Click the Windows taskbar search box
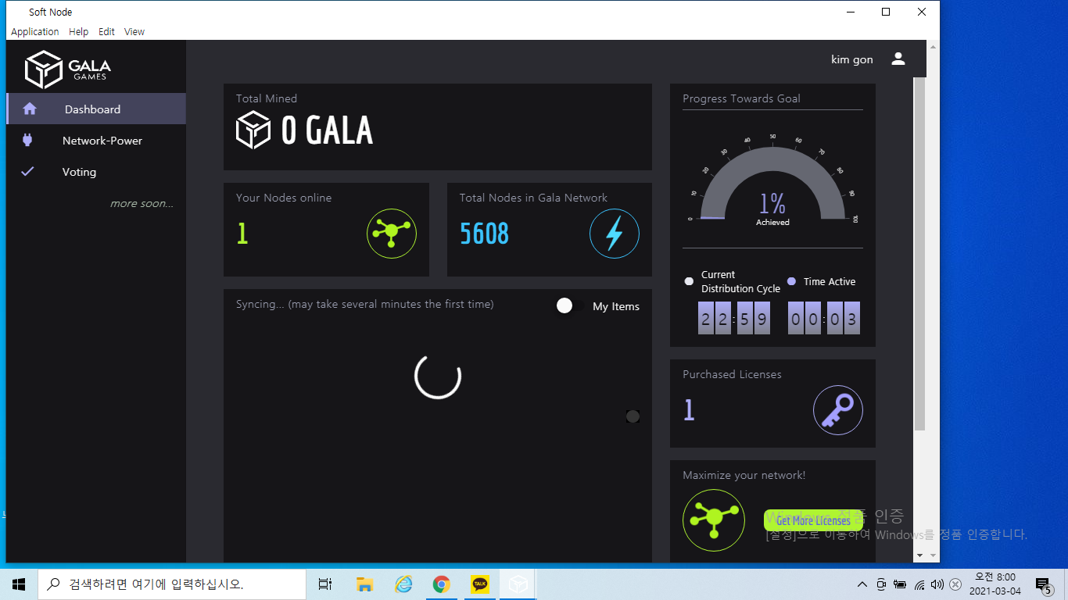The width and height of the screenshot is (1068, 600). [172, 584]
